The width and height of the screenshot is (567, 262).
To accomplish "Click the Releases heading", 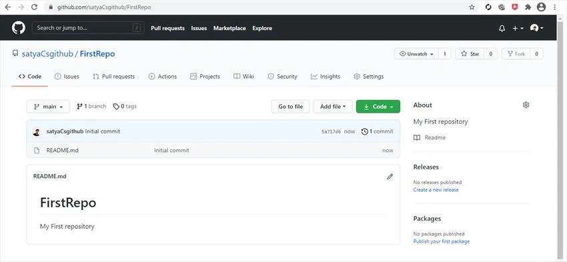I will pos(426,167).
